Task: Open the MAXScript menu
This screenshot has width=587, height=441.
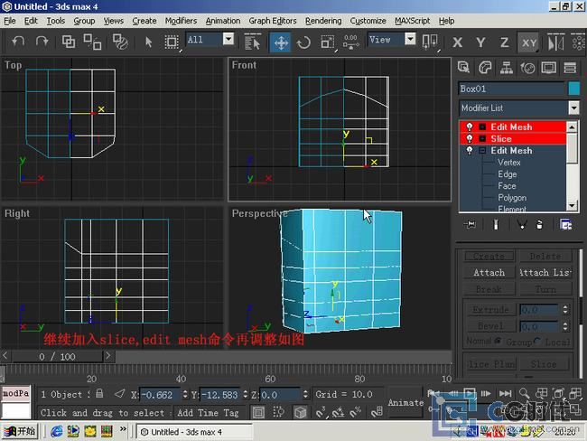Action: click(x=412, y=21)
